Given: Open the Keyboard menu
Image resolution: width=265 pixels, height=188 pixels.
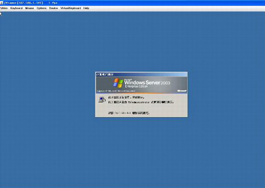Looking at the screenshot, I should (16, 8).
